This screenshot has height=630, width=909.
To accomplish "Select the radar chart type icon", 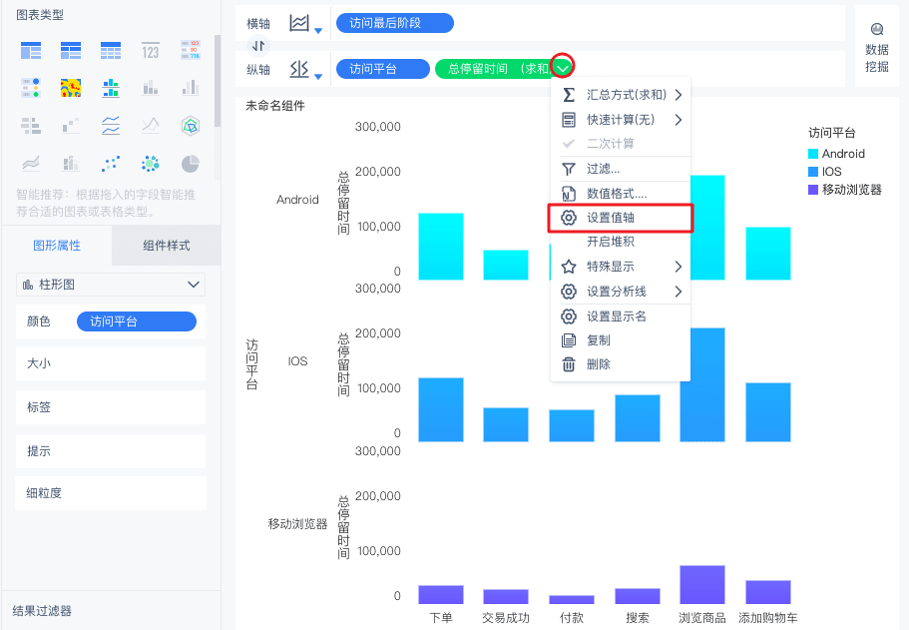I will 191,126.
